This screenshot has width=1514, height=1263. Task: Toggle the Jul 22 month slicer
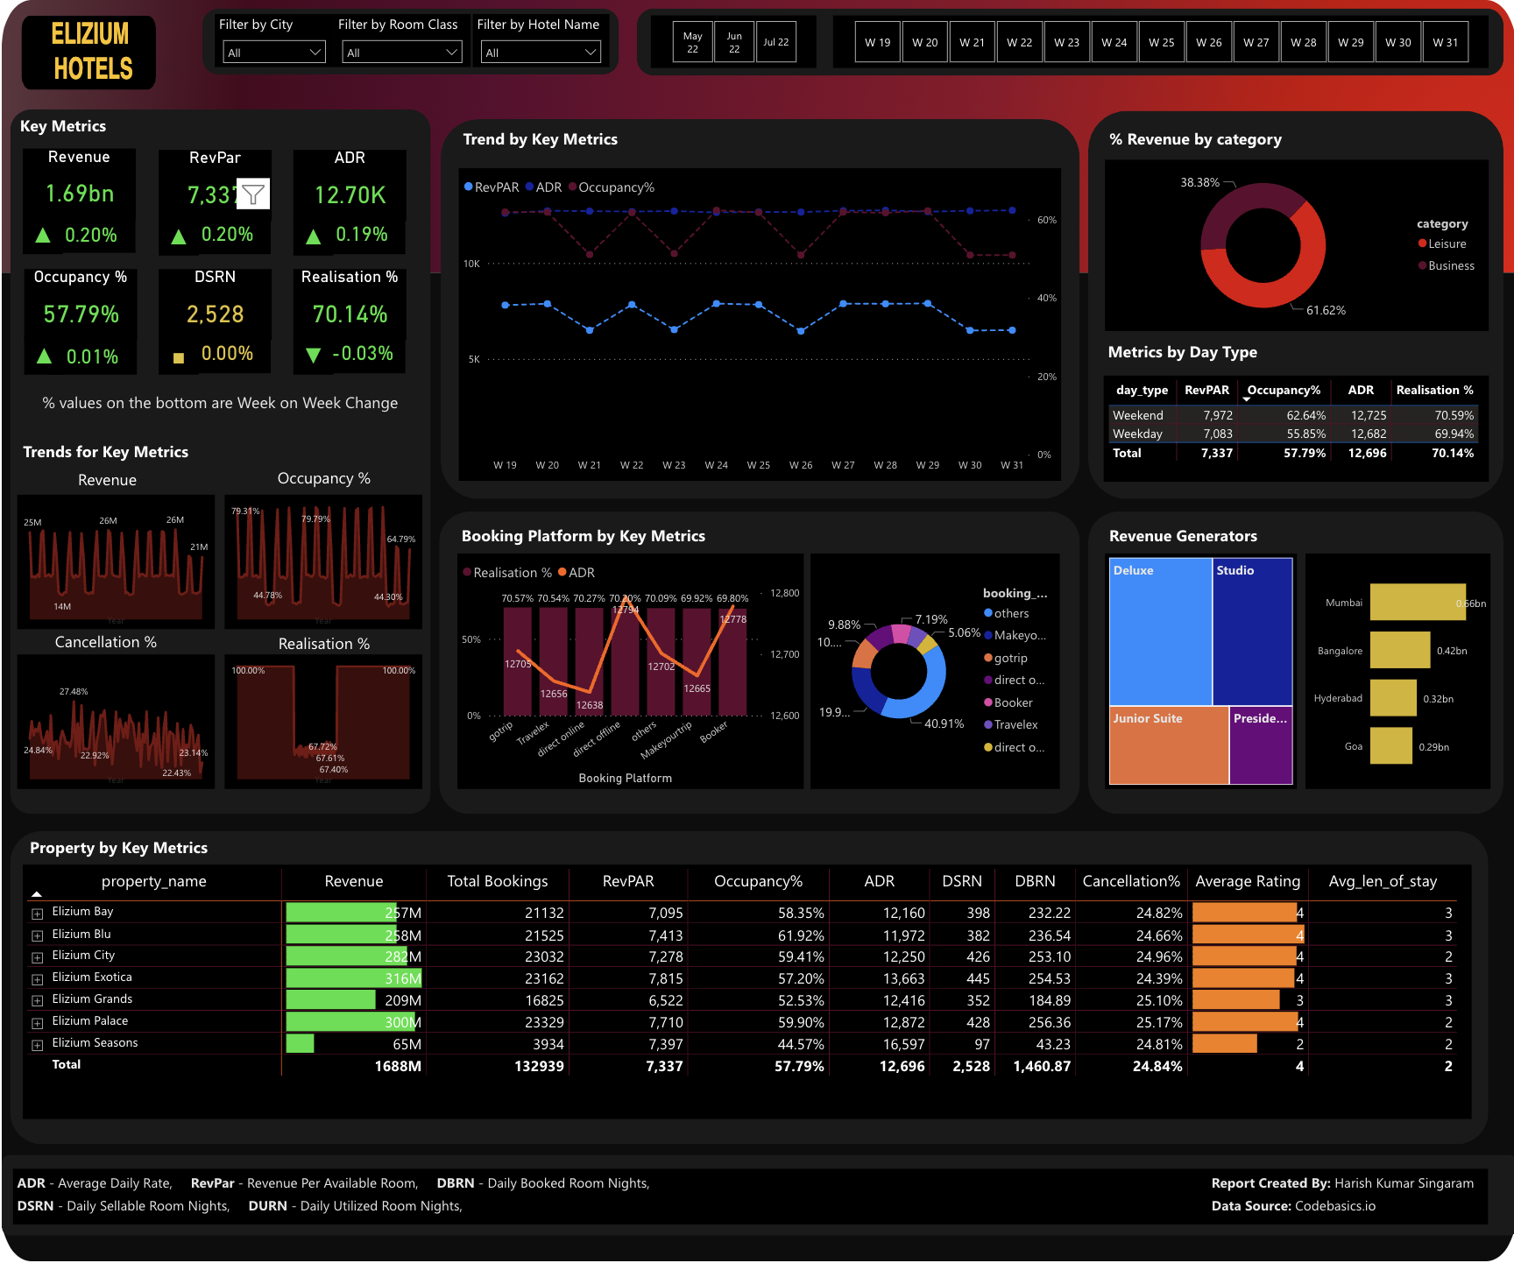point(775,42)
